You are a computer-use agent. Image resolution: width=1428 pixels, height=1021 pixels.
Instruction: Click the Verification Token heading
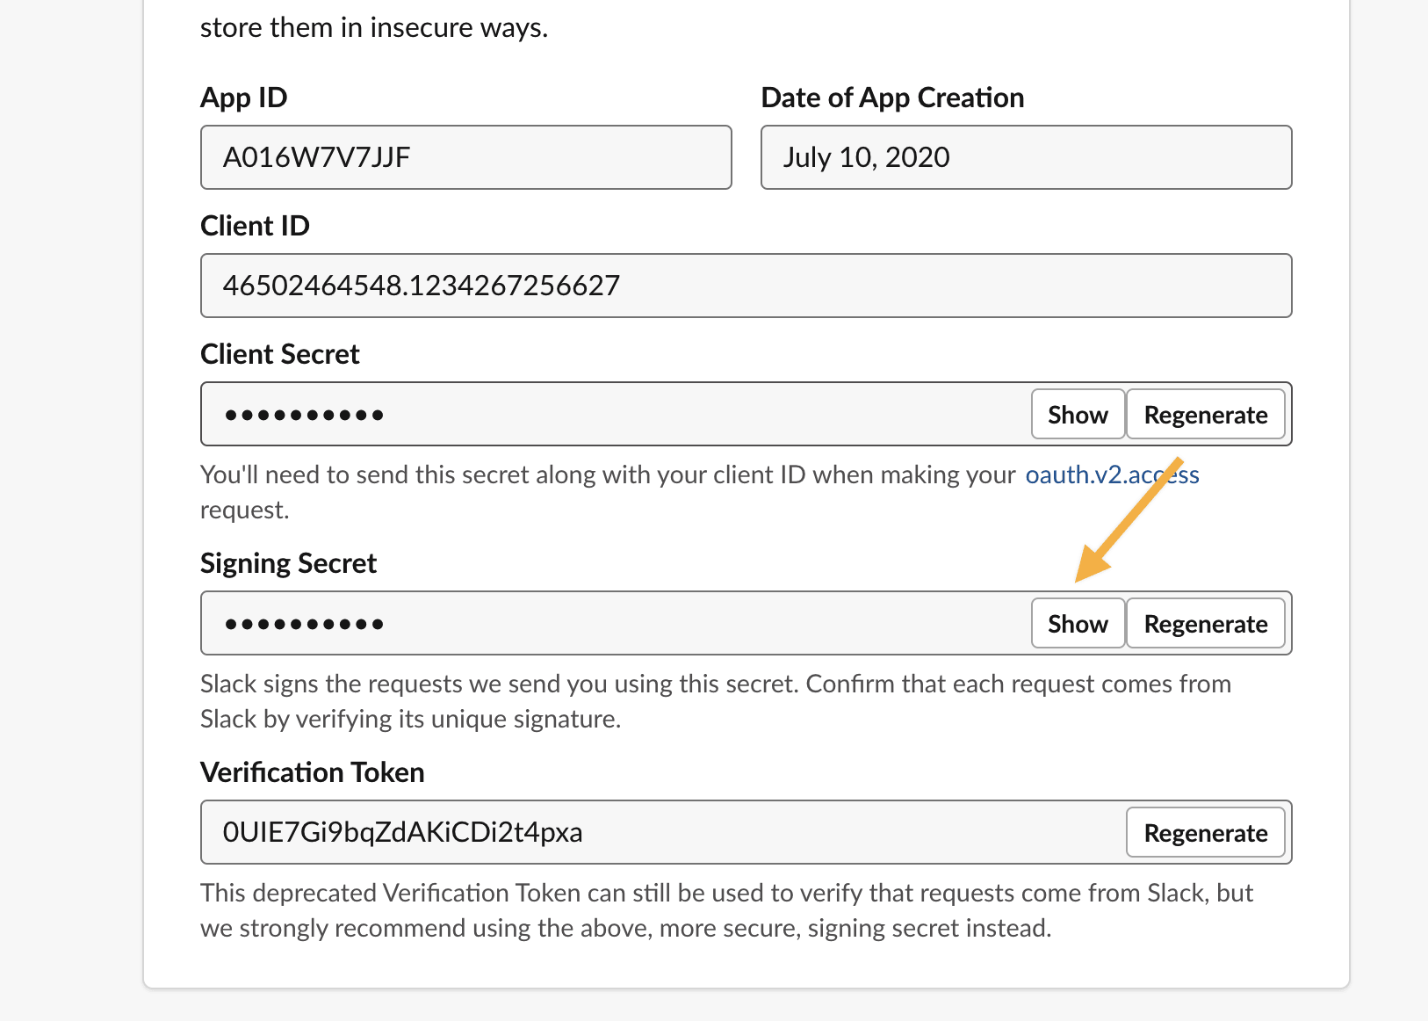tap(313, 772)
